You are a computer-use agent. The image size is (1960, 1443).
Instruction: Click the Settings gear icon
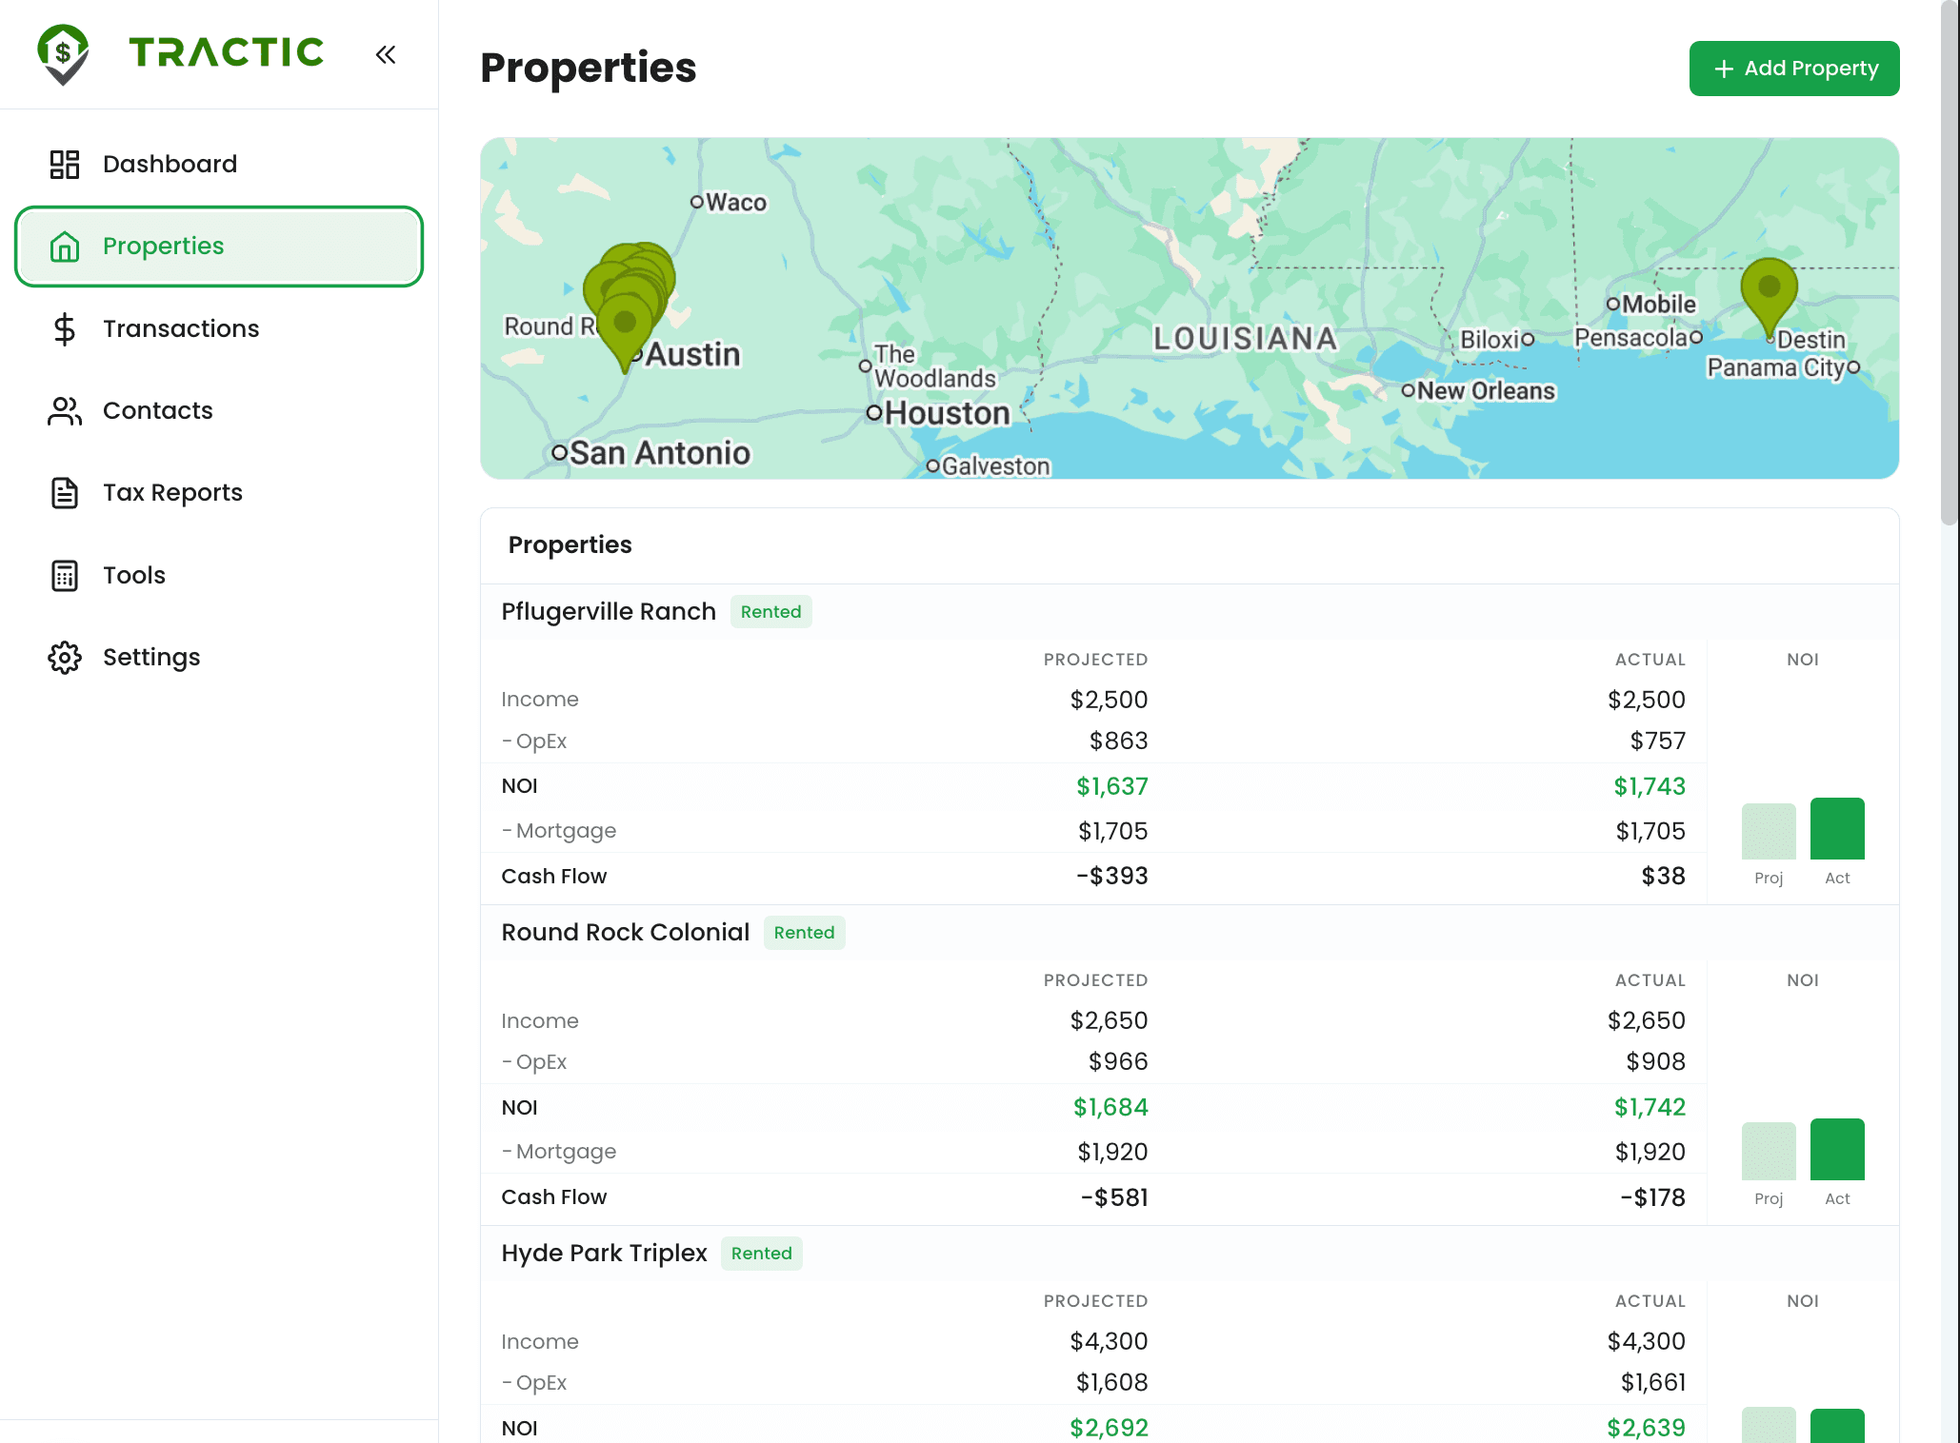click(x=64, y=657)
